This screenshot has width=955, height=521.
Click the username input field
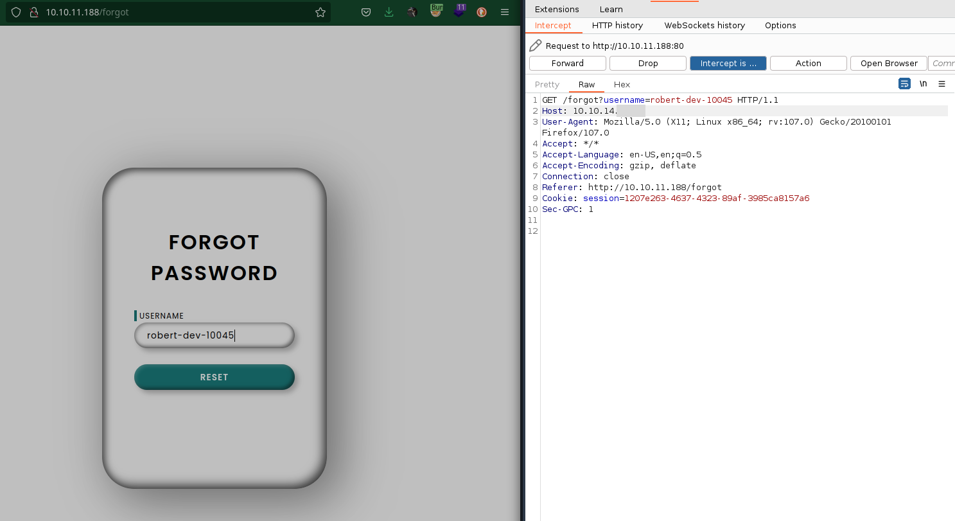[215, 335]
